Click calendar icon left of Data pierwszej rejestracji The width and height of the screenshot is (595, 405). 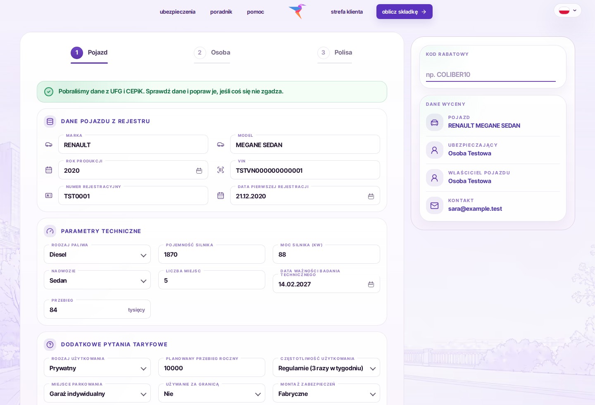click(x=221, y=195)
